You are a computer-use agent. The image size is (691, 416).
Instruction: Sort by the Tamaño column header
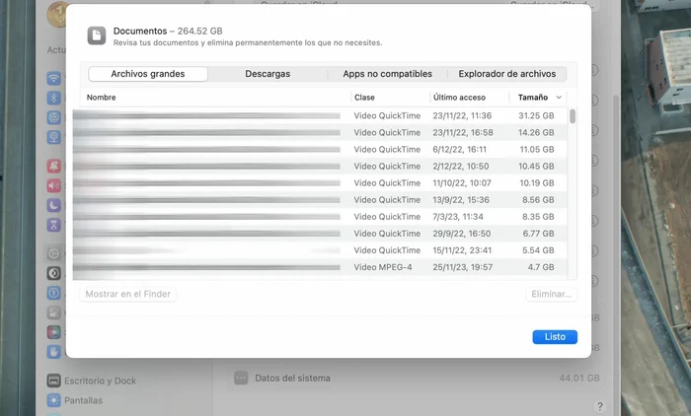tap(533, 98)
